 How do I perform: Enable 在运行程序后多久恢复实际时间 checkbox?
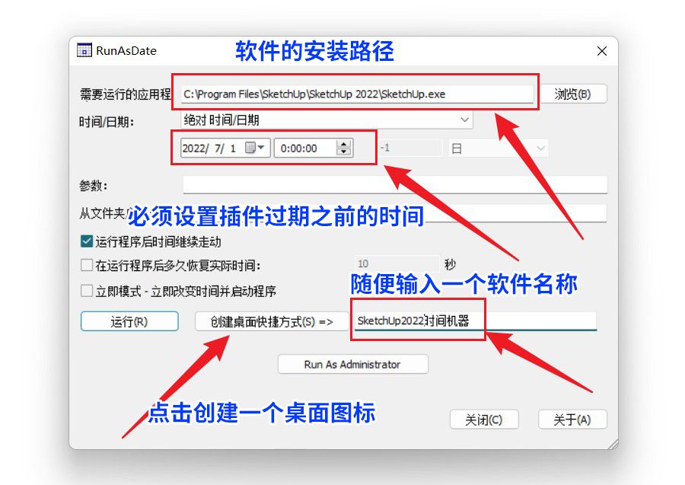tap(87, 265)
